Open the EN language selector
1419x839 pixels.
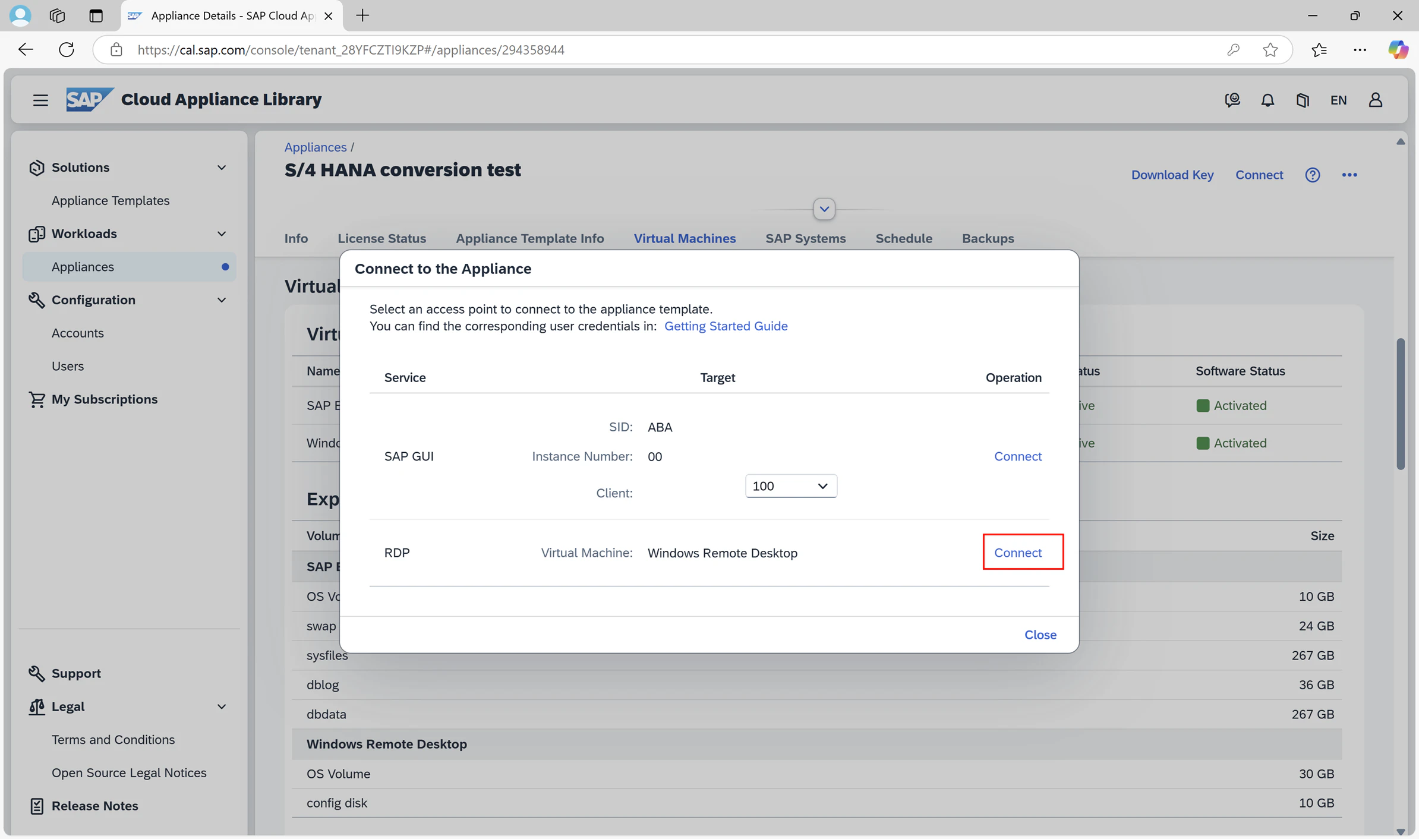1338,100
